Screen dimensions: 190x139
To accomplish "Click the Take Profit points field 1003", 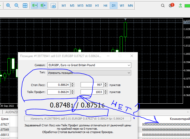I will (92, 92).
